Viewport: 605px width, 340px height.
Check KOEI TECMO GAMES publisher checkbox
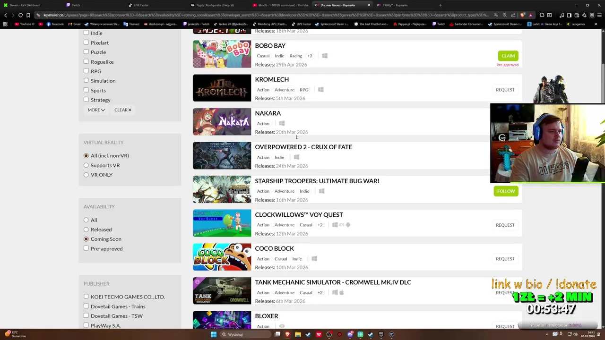[86, 297]
